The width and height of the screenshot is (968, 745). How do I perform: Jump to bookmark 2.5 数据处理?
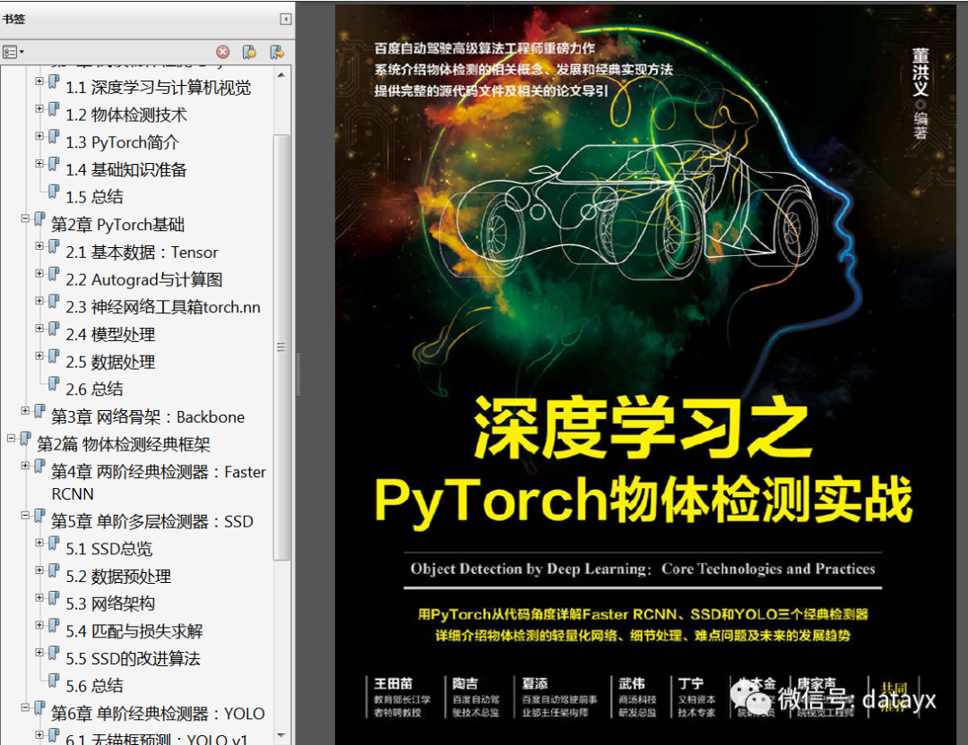point(110,362)
